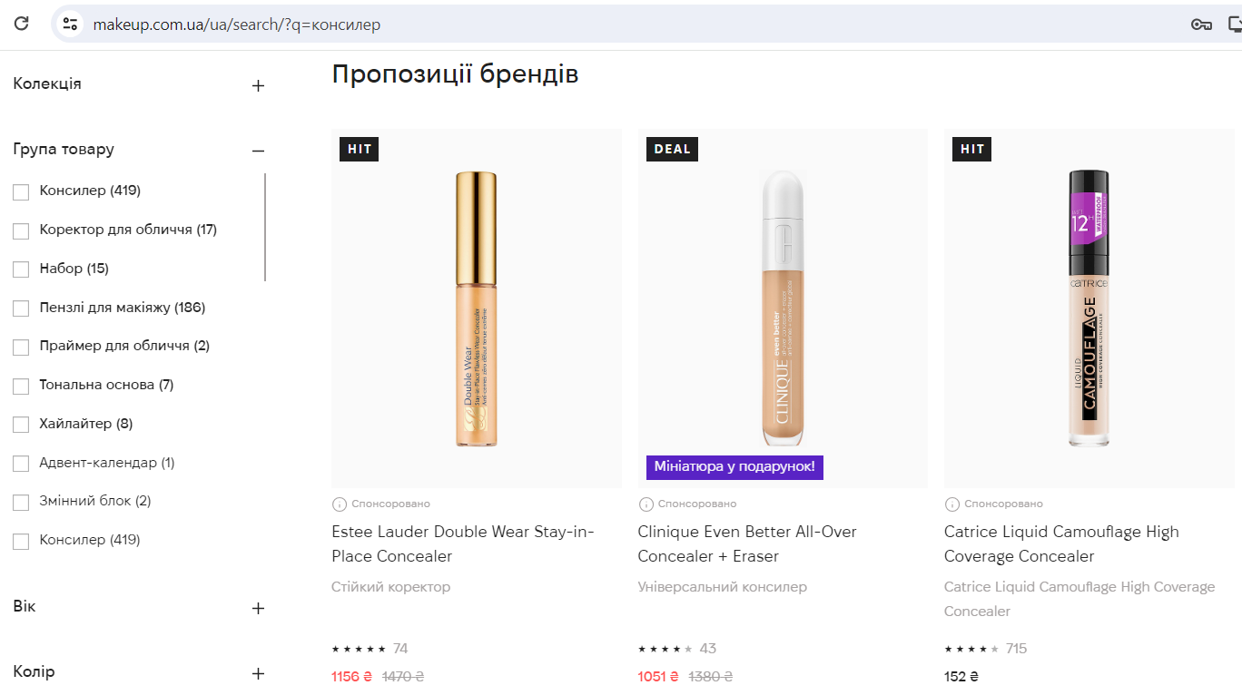Click the sponsored info icon under Estee Lauder
Viewport: 1242px width, 695px height.
(340, 504)
